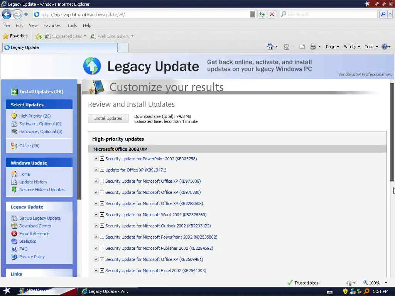This screenshot has height=296, width=395.
Task: Expand details for Office XP KB2509461
Action: click(102, 259)
